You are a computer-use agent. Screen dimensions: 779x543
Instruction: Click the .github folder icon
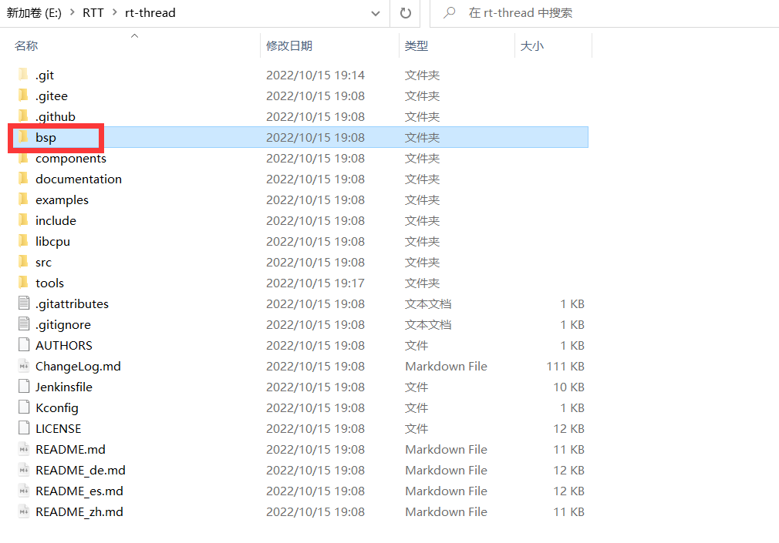pyautogui.click(x=23, y=116)
